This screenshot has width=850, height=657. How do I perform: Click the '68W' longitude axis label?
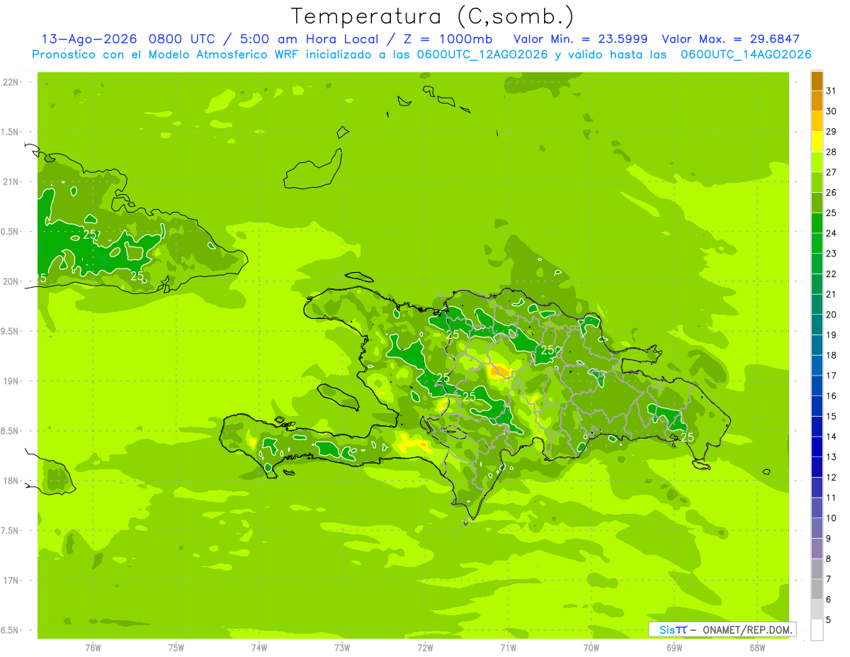pos(756,648)
